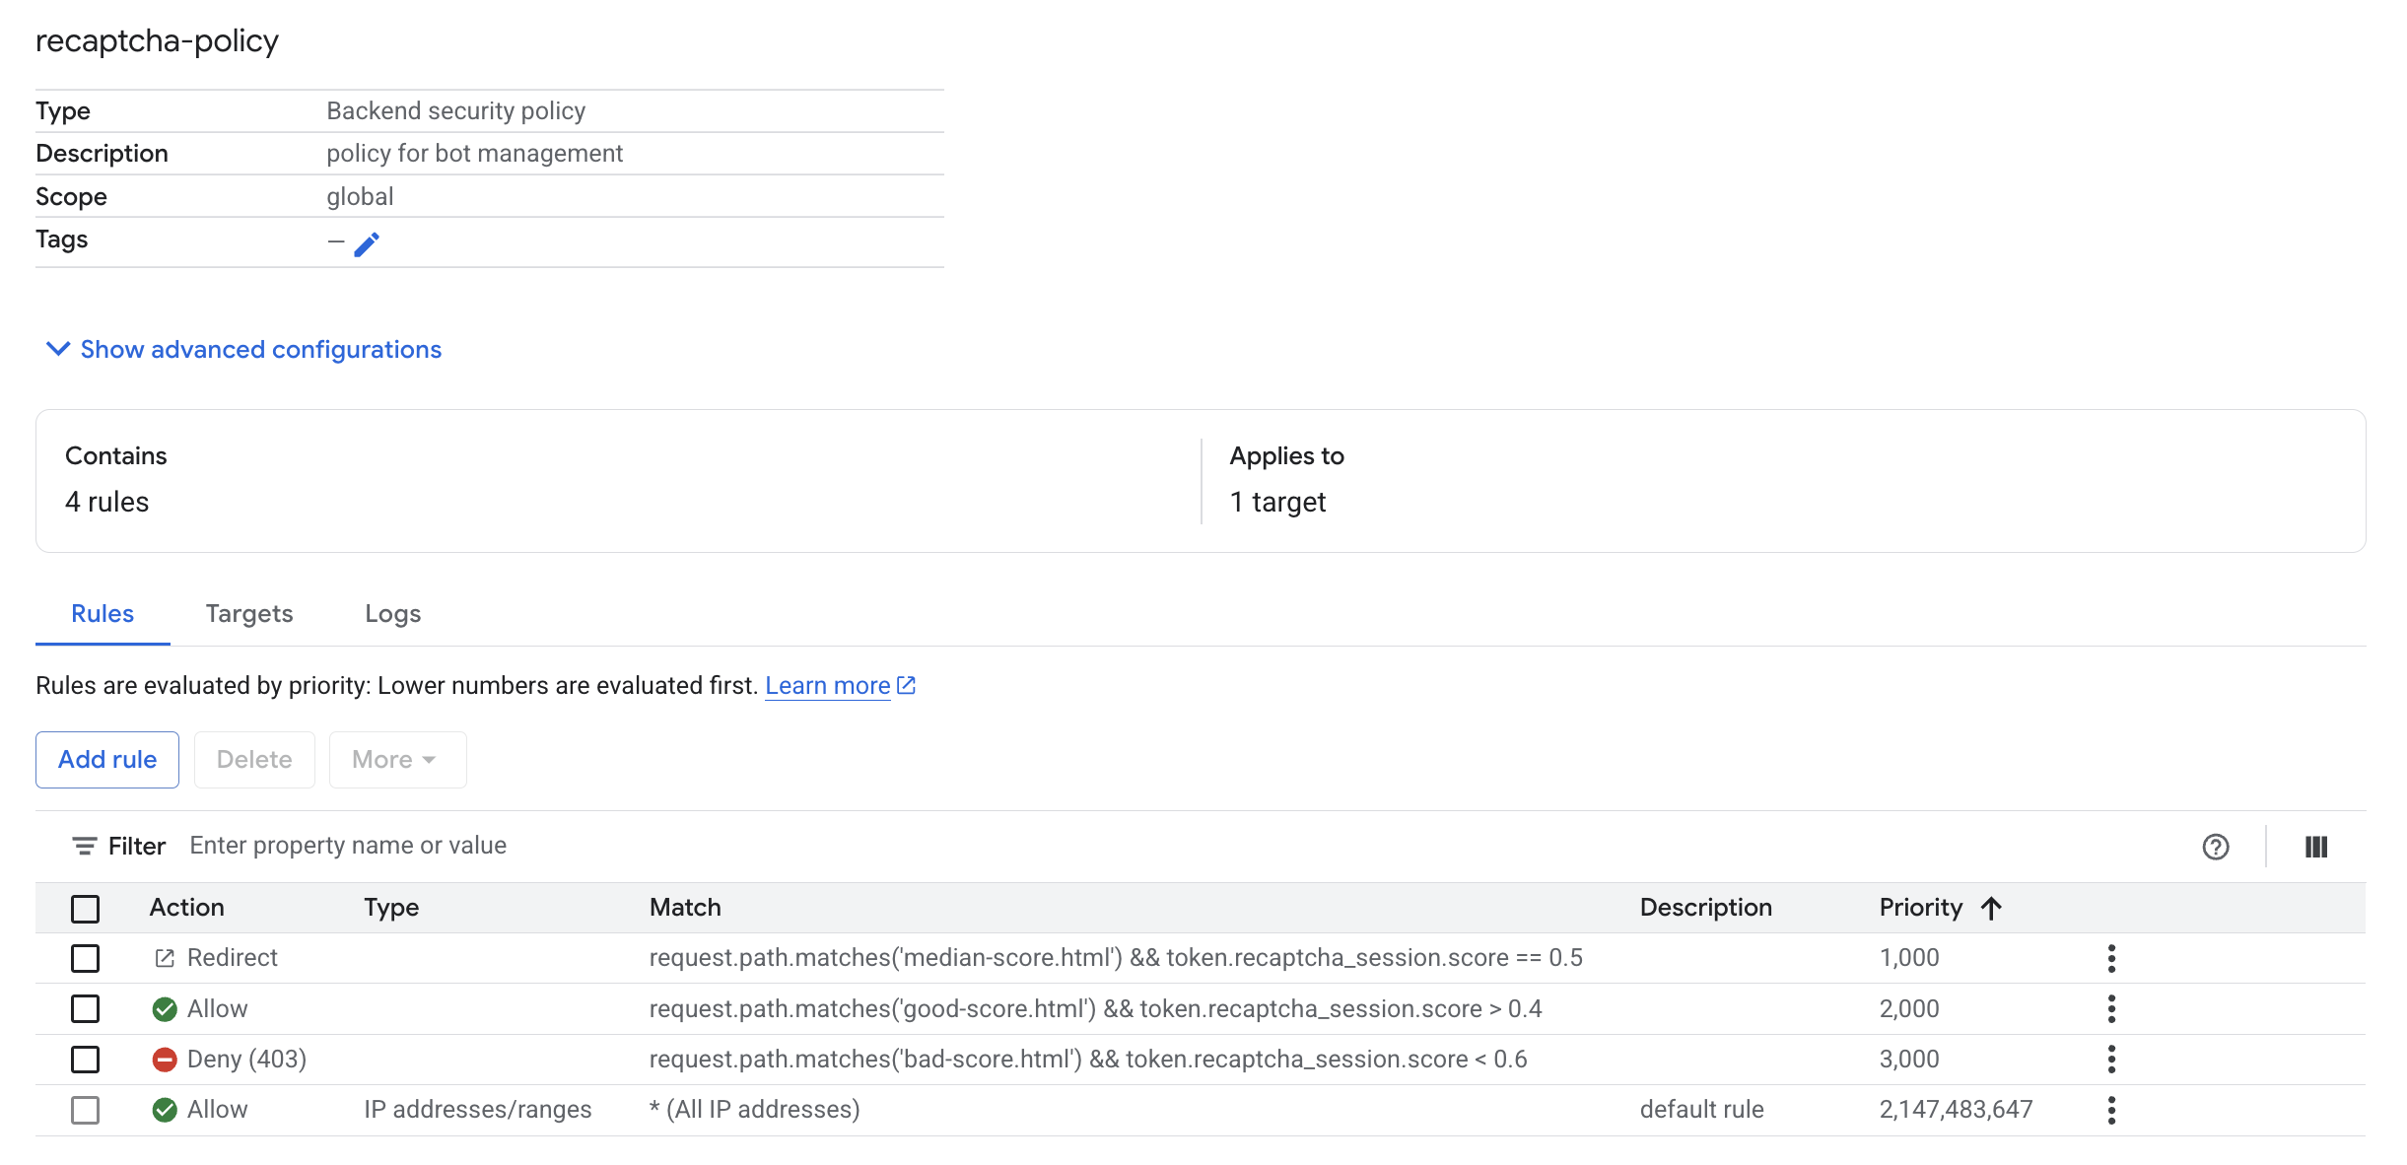
Task: Switch to the Logs tab
Action: click(x=392, y=613)
